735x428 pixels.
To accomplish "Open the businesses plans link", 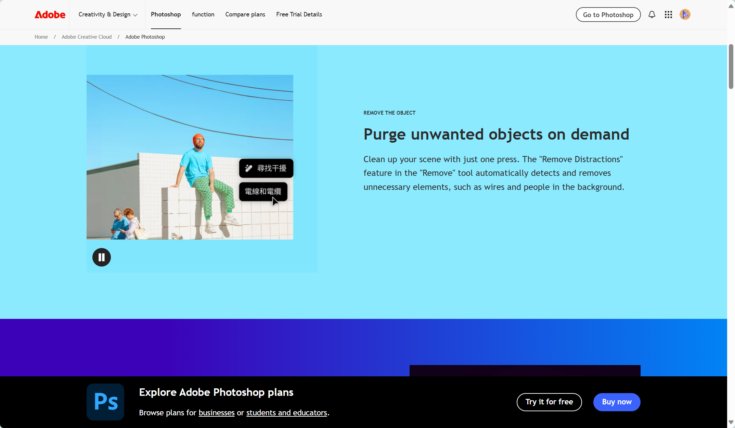I will click(x=217, y=413).
